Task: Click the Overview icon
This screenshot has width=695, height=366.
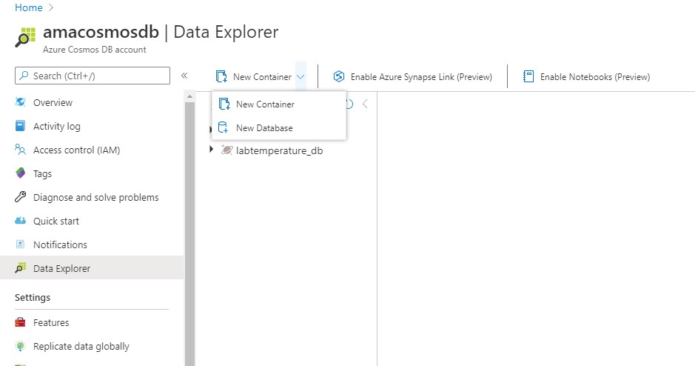Action: 21,102
